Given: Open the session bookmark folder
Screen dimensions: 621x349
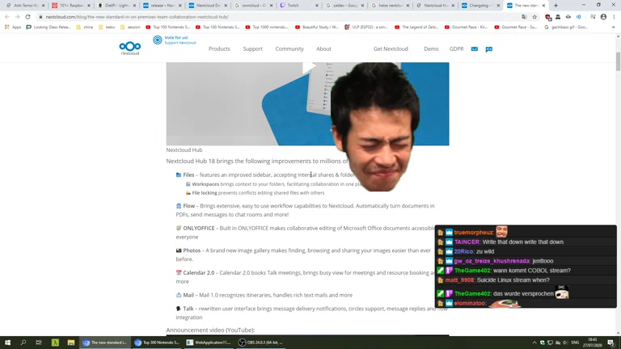Looking at the screenshot, I should 130,27.
